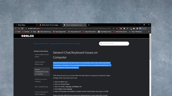This screenshot has height=96, width=172.
Task: Open a new tab with the plus button
Action: click(x=89, y=25)
